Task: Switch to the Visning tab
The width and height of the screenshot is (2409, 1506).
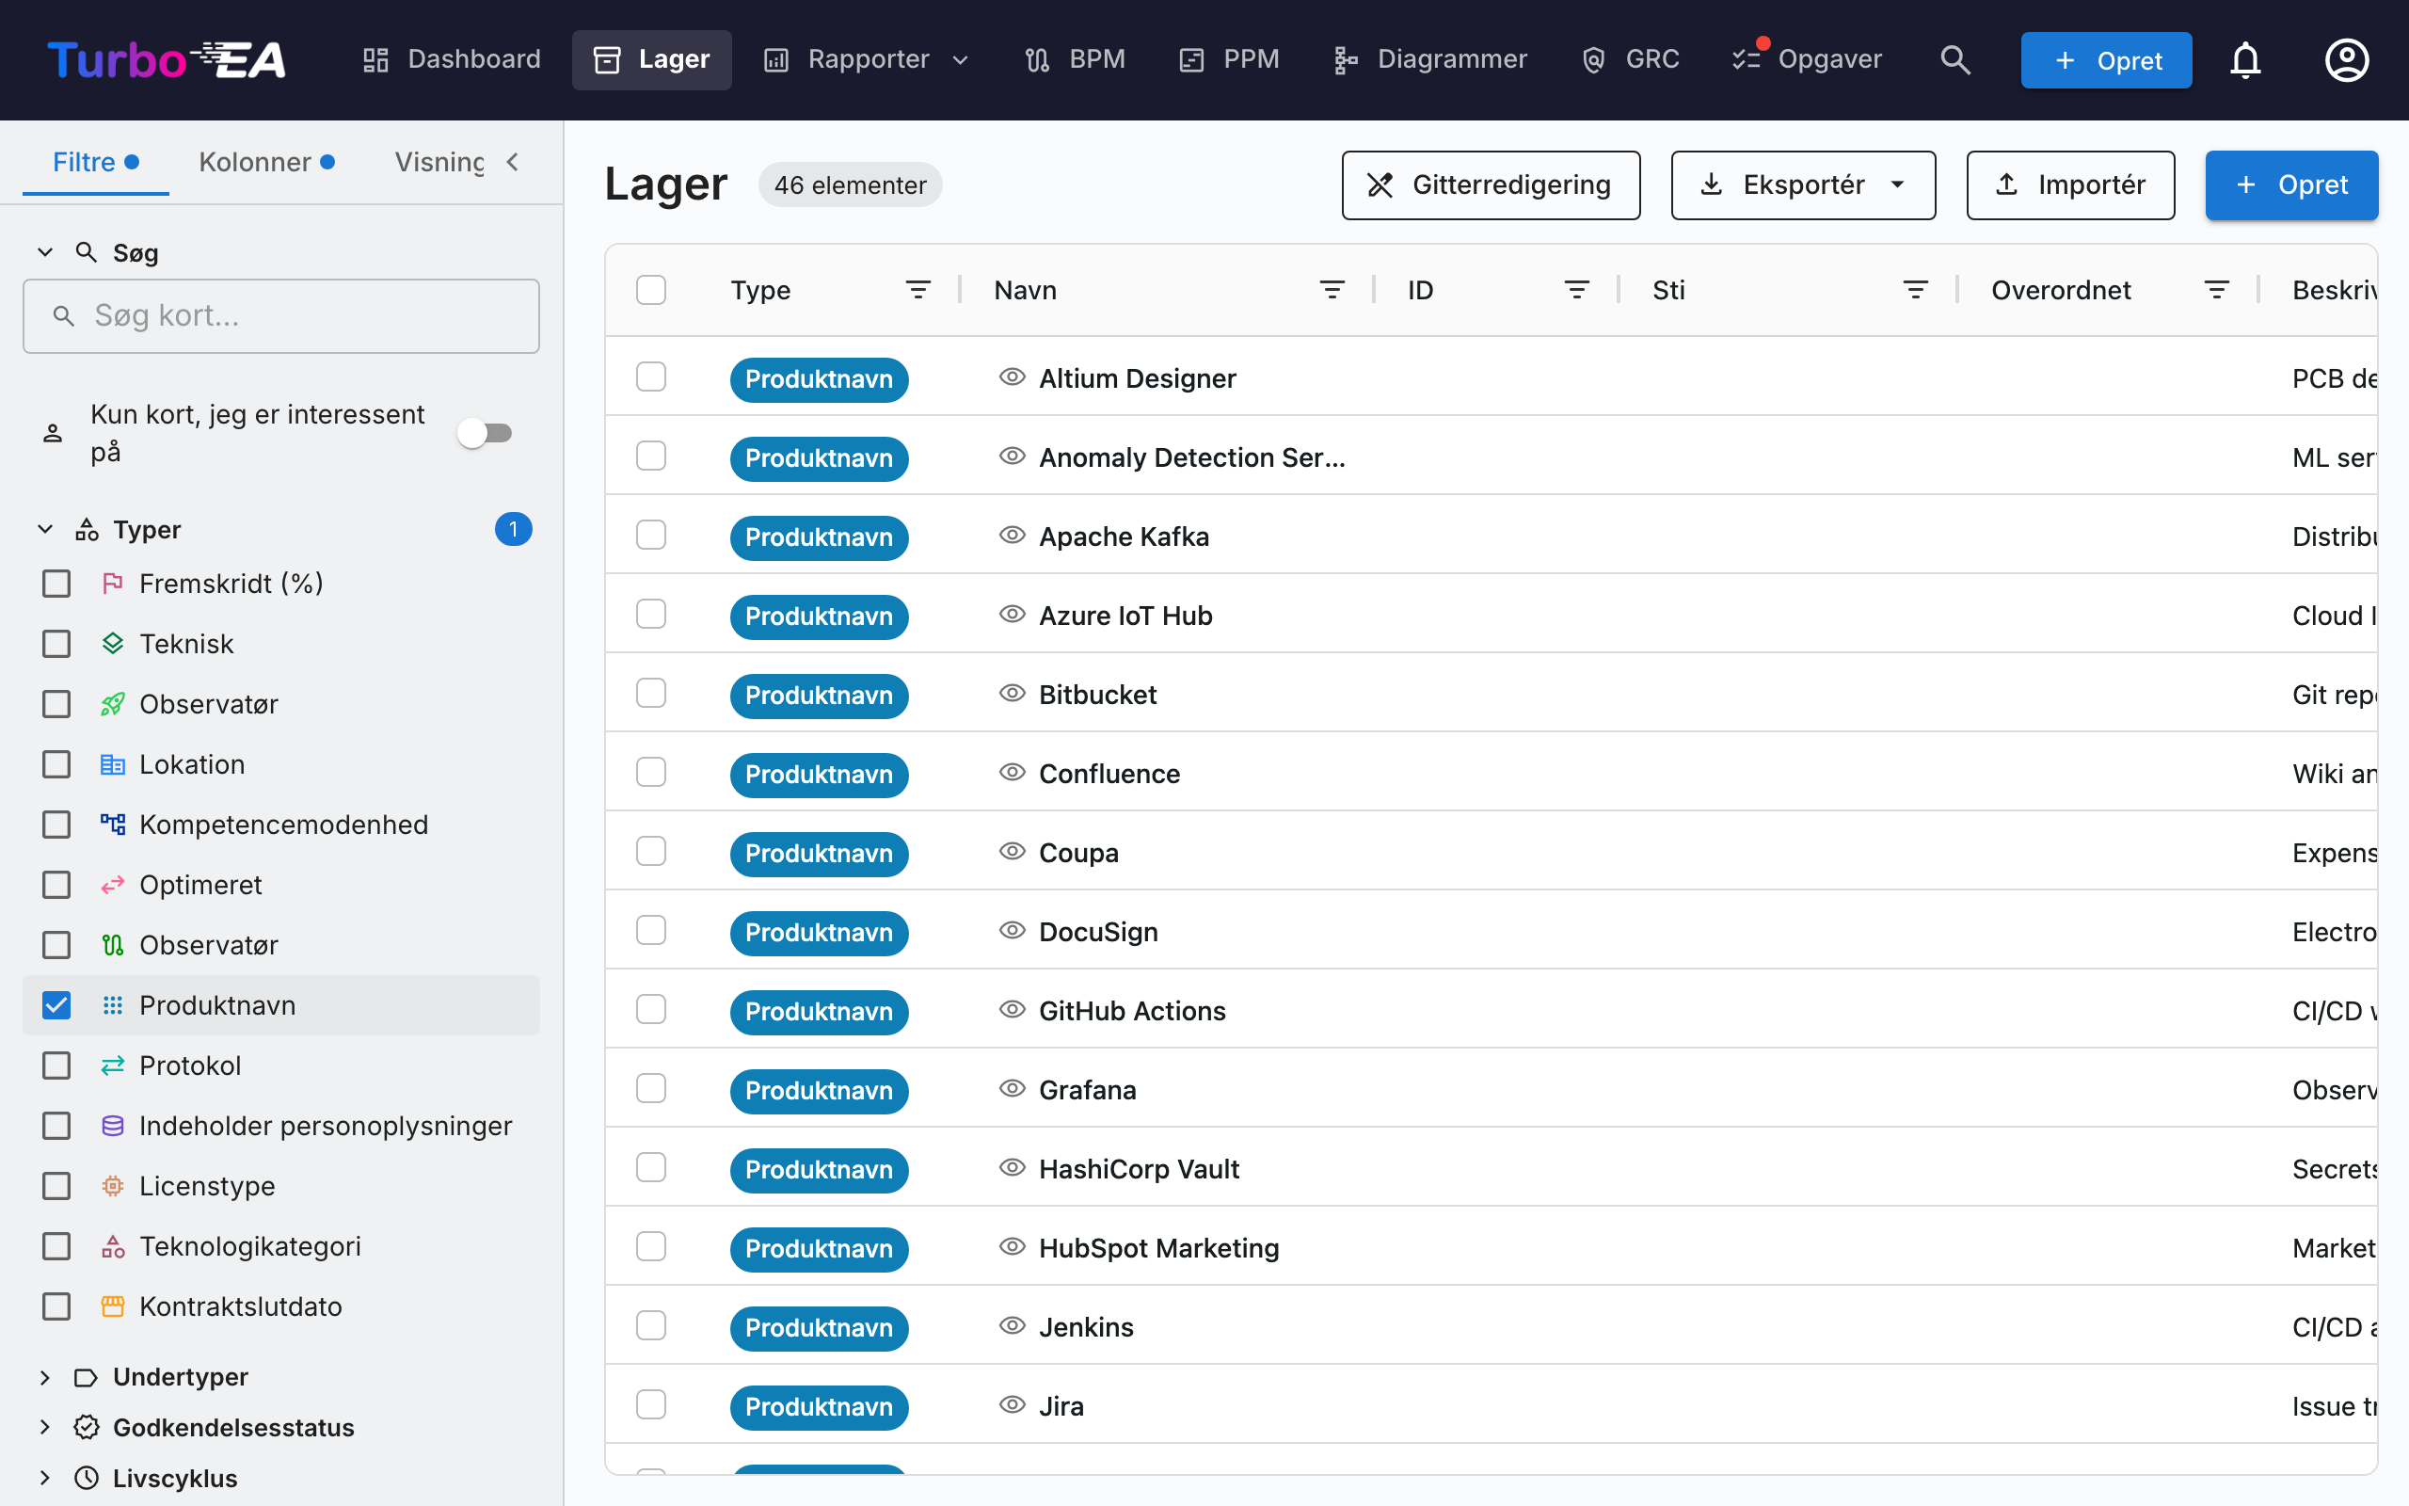Action: tap(440, 162)
